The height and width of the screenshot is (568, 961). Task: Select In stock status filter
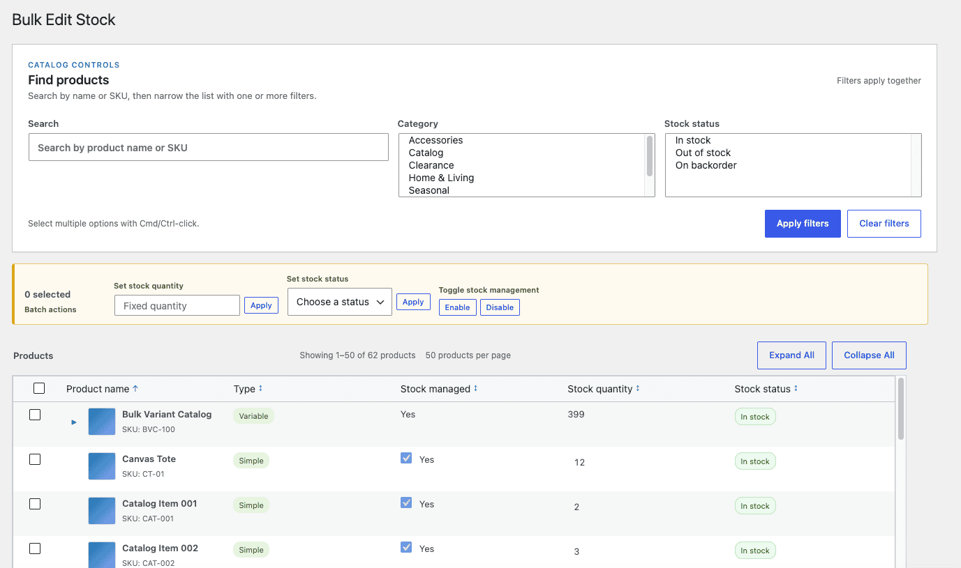(x=789, y=140)
